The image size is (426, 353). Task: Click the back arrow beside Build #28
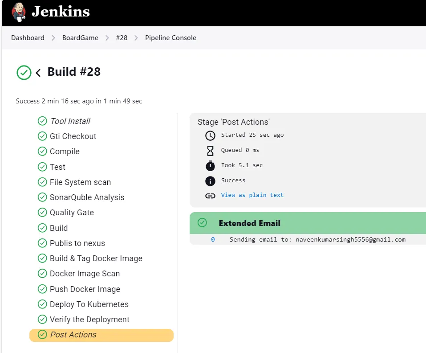(38, 73)
